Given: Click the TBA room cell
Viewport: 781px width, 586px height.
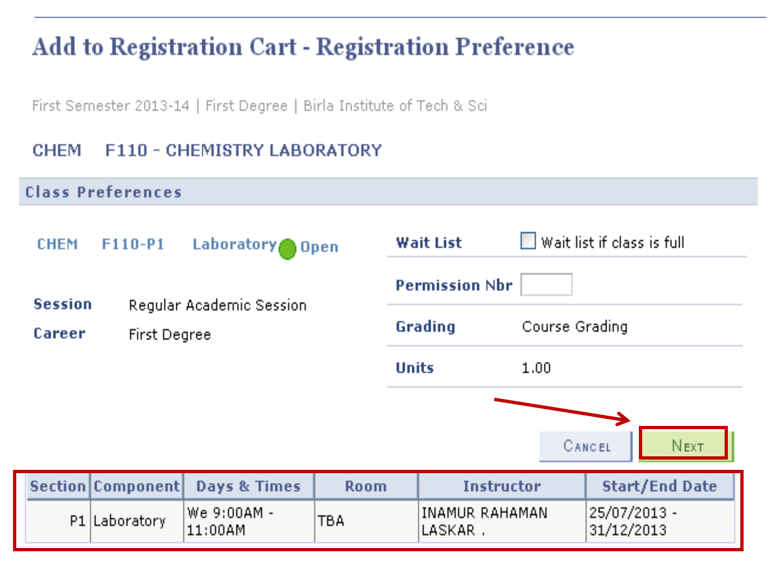Looking at the screenshot, I should [331, 521].
